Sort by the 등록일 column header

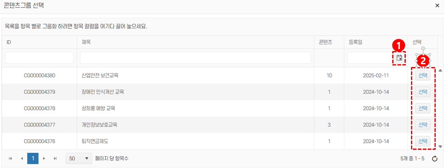tap(355, 42)
